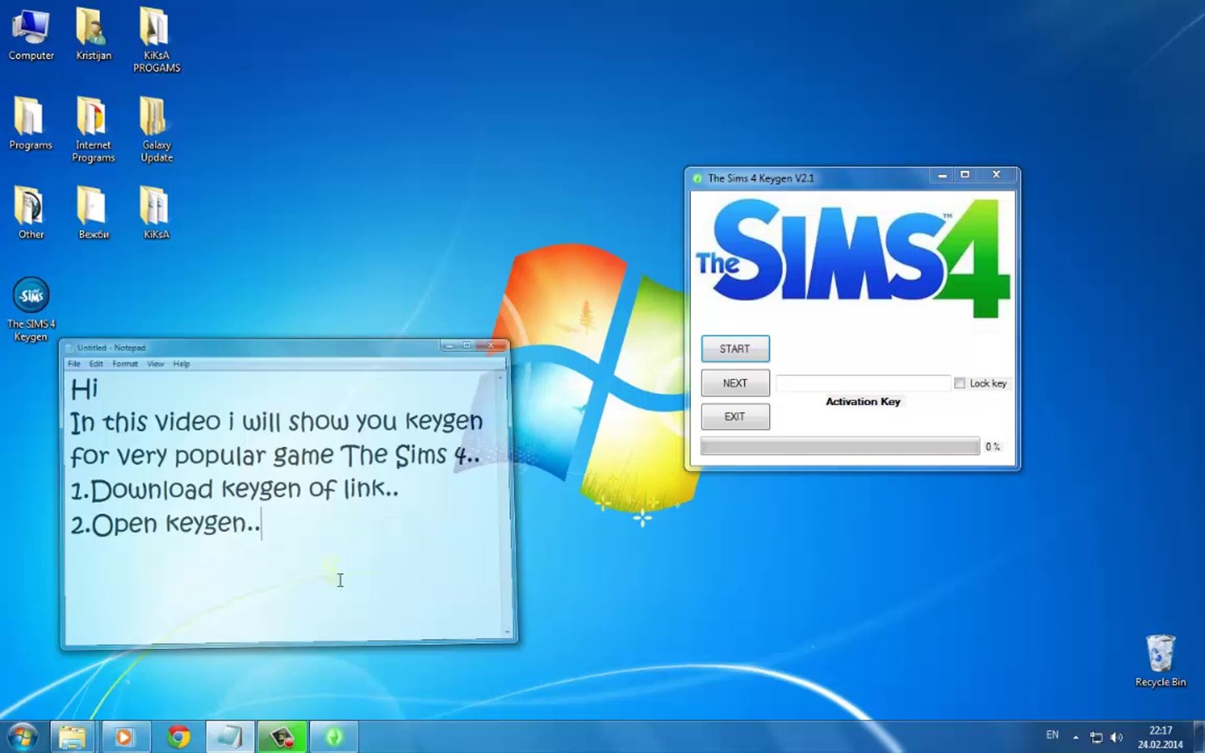
Task: Close the Sims 4 Keygen window
Action: pyautogui.click(x=996, y=174)
